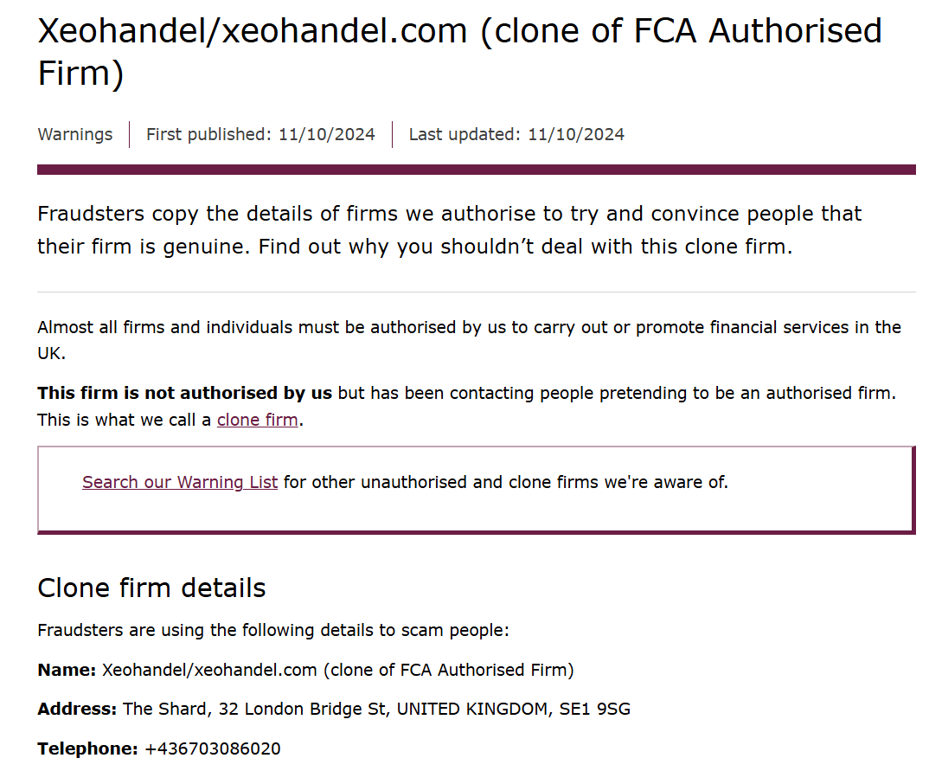Click the 'Telephone:' bold label
The image size is (929, 771).
point(87,749)
